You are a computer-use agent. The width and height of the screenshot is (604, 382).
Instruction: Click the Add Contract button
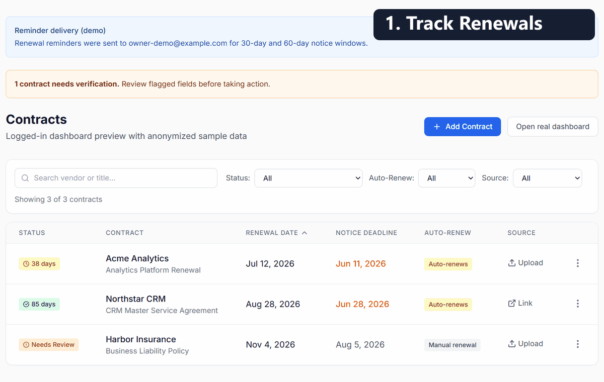[x=463, y=127]
